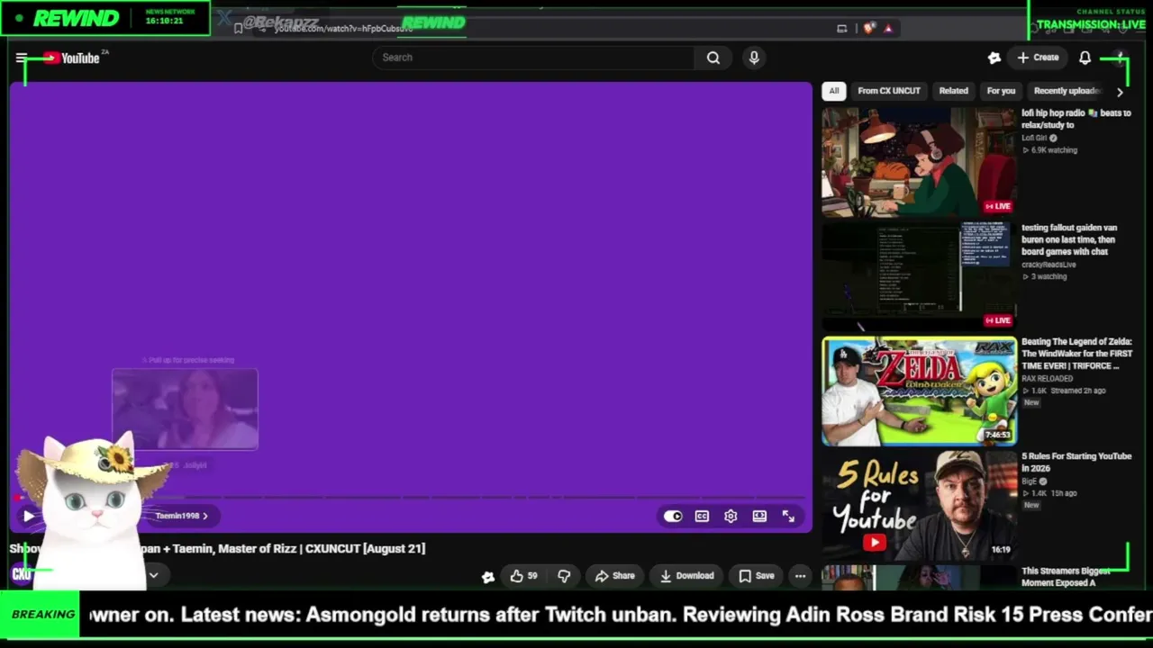Visit the Lofi Girl channel name

[1034, 139]
